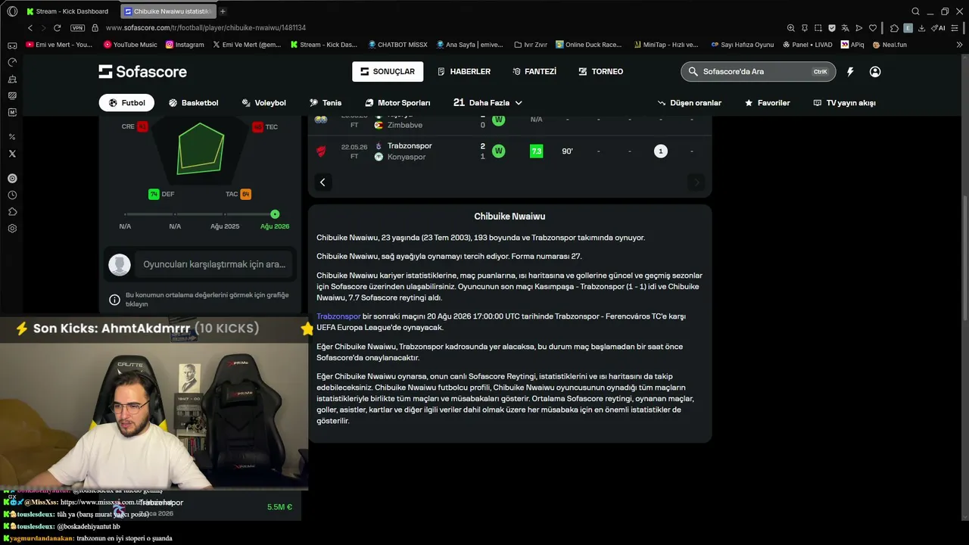Screen dimensions: 969x545
Task: Open the SONUÇLAR section
Action: click(388, 72)
